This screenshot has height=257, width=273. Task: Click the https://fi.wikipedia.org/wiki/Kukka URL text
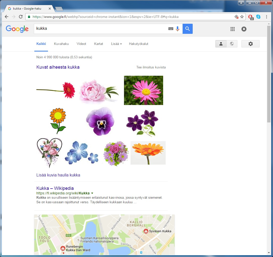[63, 193]
